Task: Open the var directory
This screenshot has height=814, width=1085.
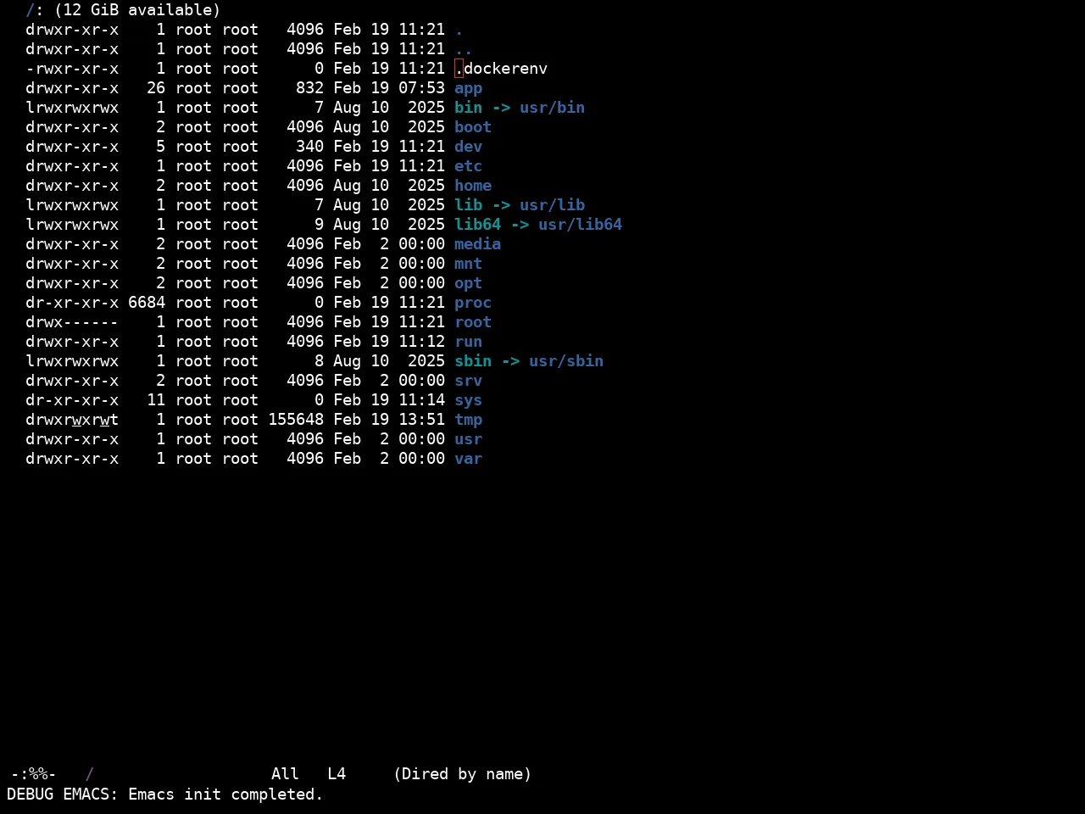Action: tap(468, 459)
